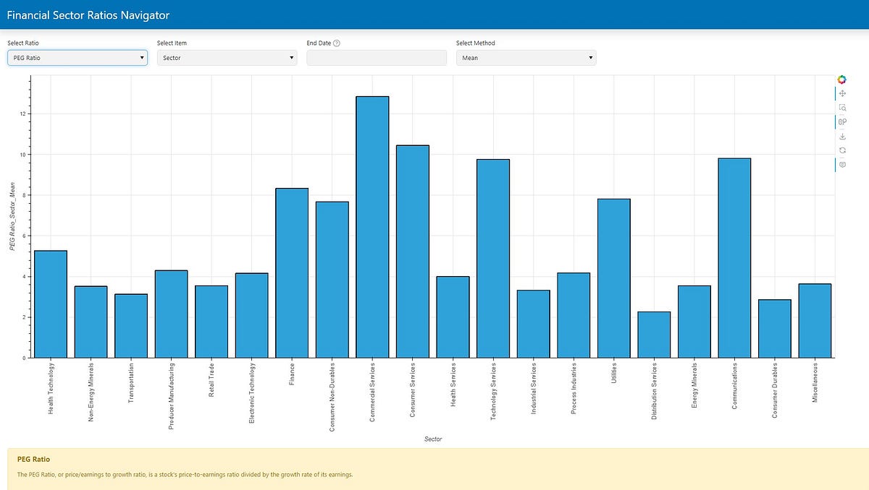Toggle the Pan tool active state

842,93
